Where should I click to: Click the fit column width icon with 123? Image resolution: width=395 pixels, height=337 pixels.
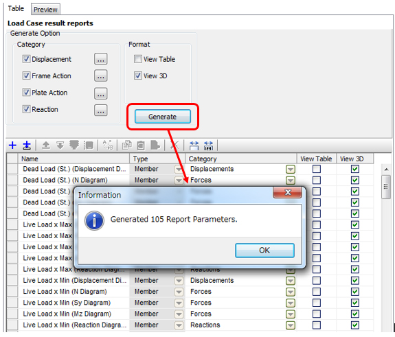(x=208, y=146)
